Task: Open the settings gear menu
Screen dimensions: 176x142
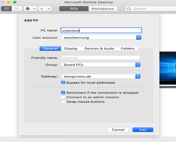Action: tap(28, 9)
